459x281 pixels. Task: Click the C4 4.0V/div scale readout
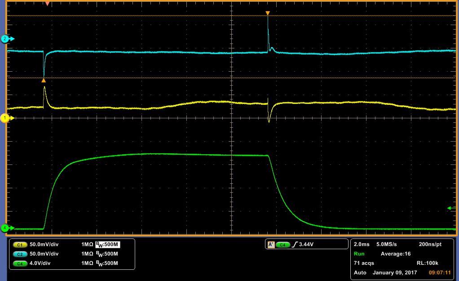click(40, 263)
